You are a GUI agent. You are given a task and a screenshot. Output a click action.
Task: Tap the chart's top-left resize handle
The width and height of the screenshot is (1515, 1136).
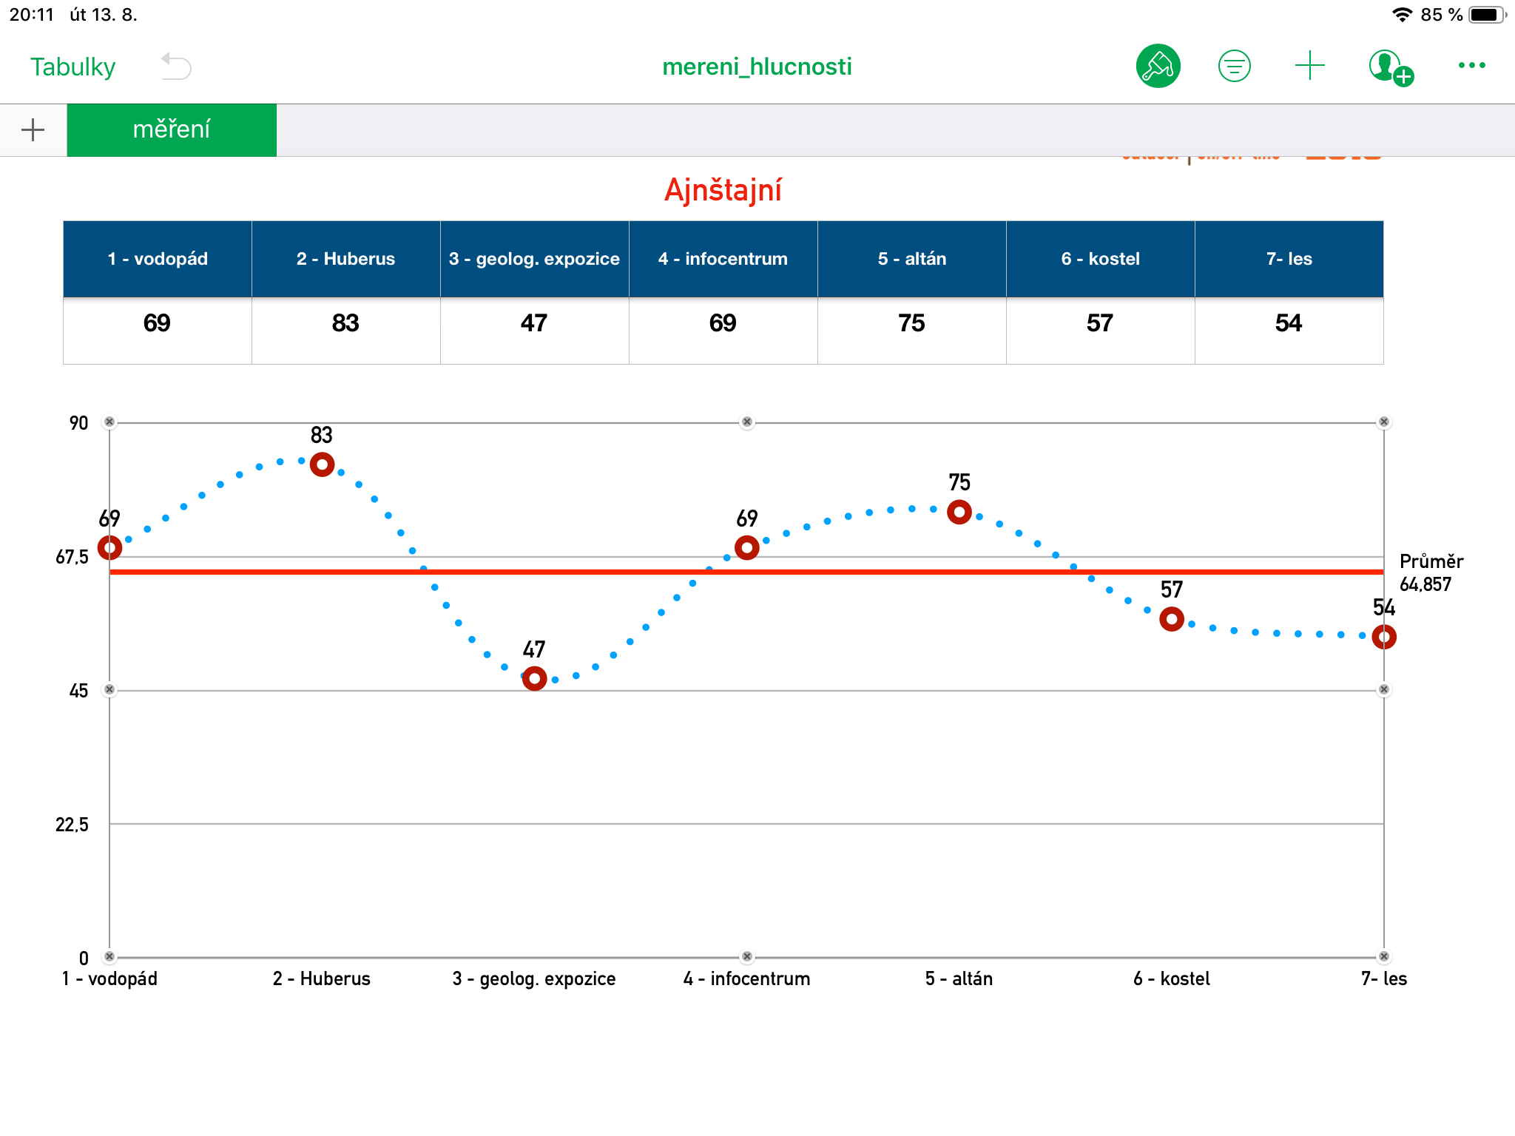[x=109, y=422]
